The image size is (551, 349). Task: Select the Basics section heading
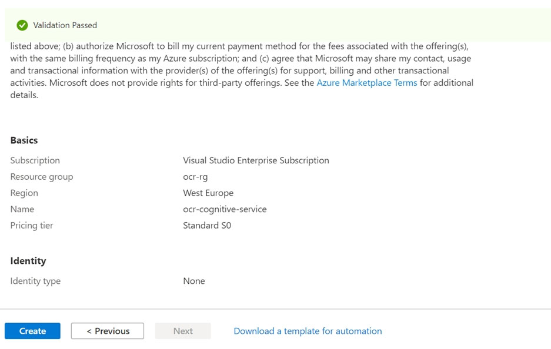click(x=24, y=140)
